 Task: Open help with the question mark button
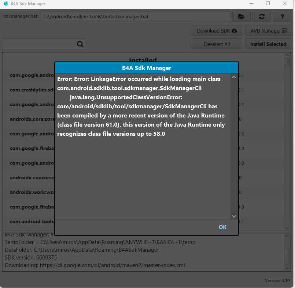(282, 16)
